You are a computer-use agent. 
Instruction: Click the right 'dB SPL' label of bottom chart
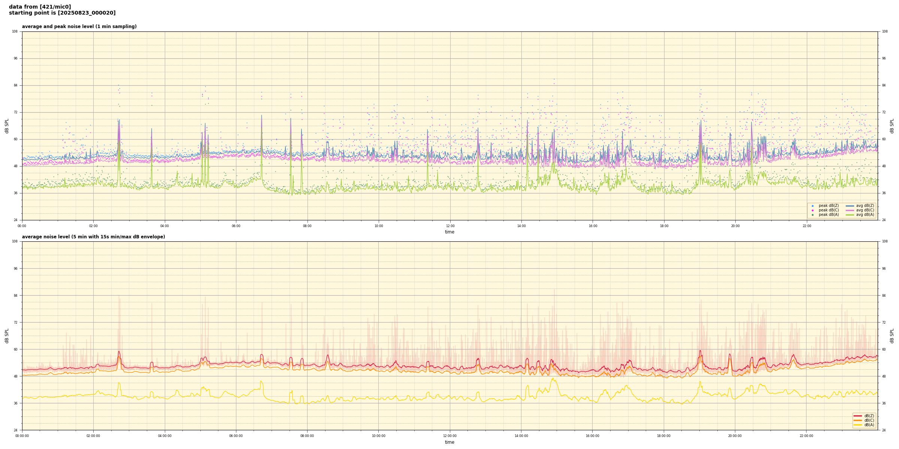pos(892,336)
